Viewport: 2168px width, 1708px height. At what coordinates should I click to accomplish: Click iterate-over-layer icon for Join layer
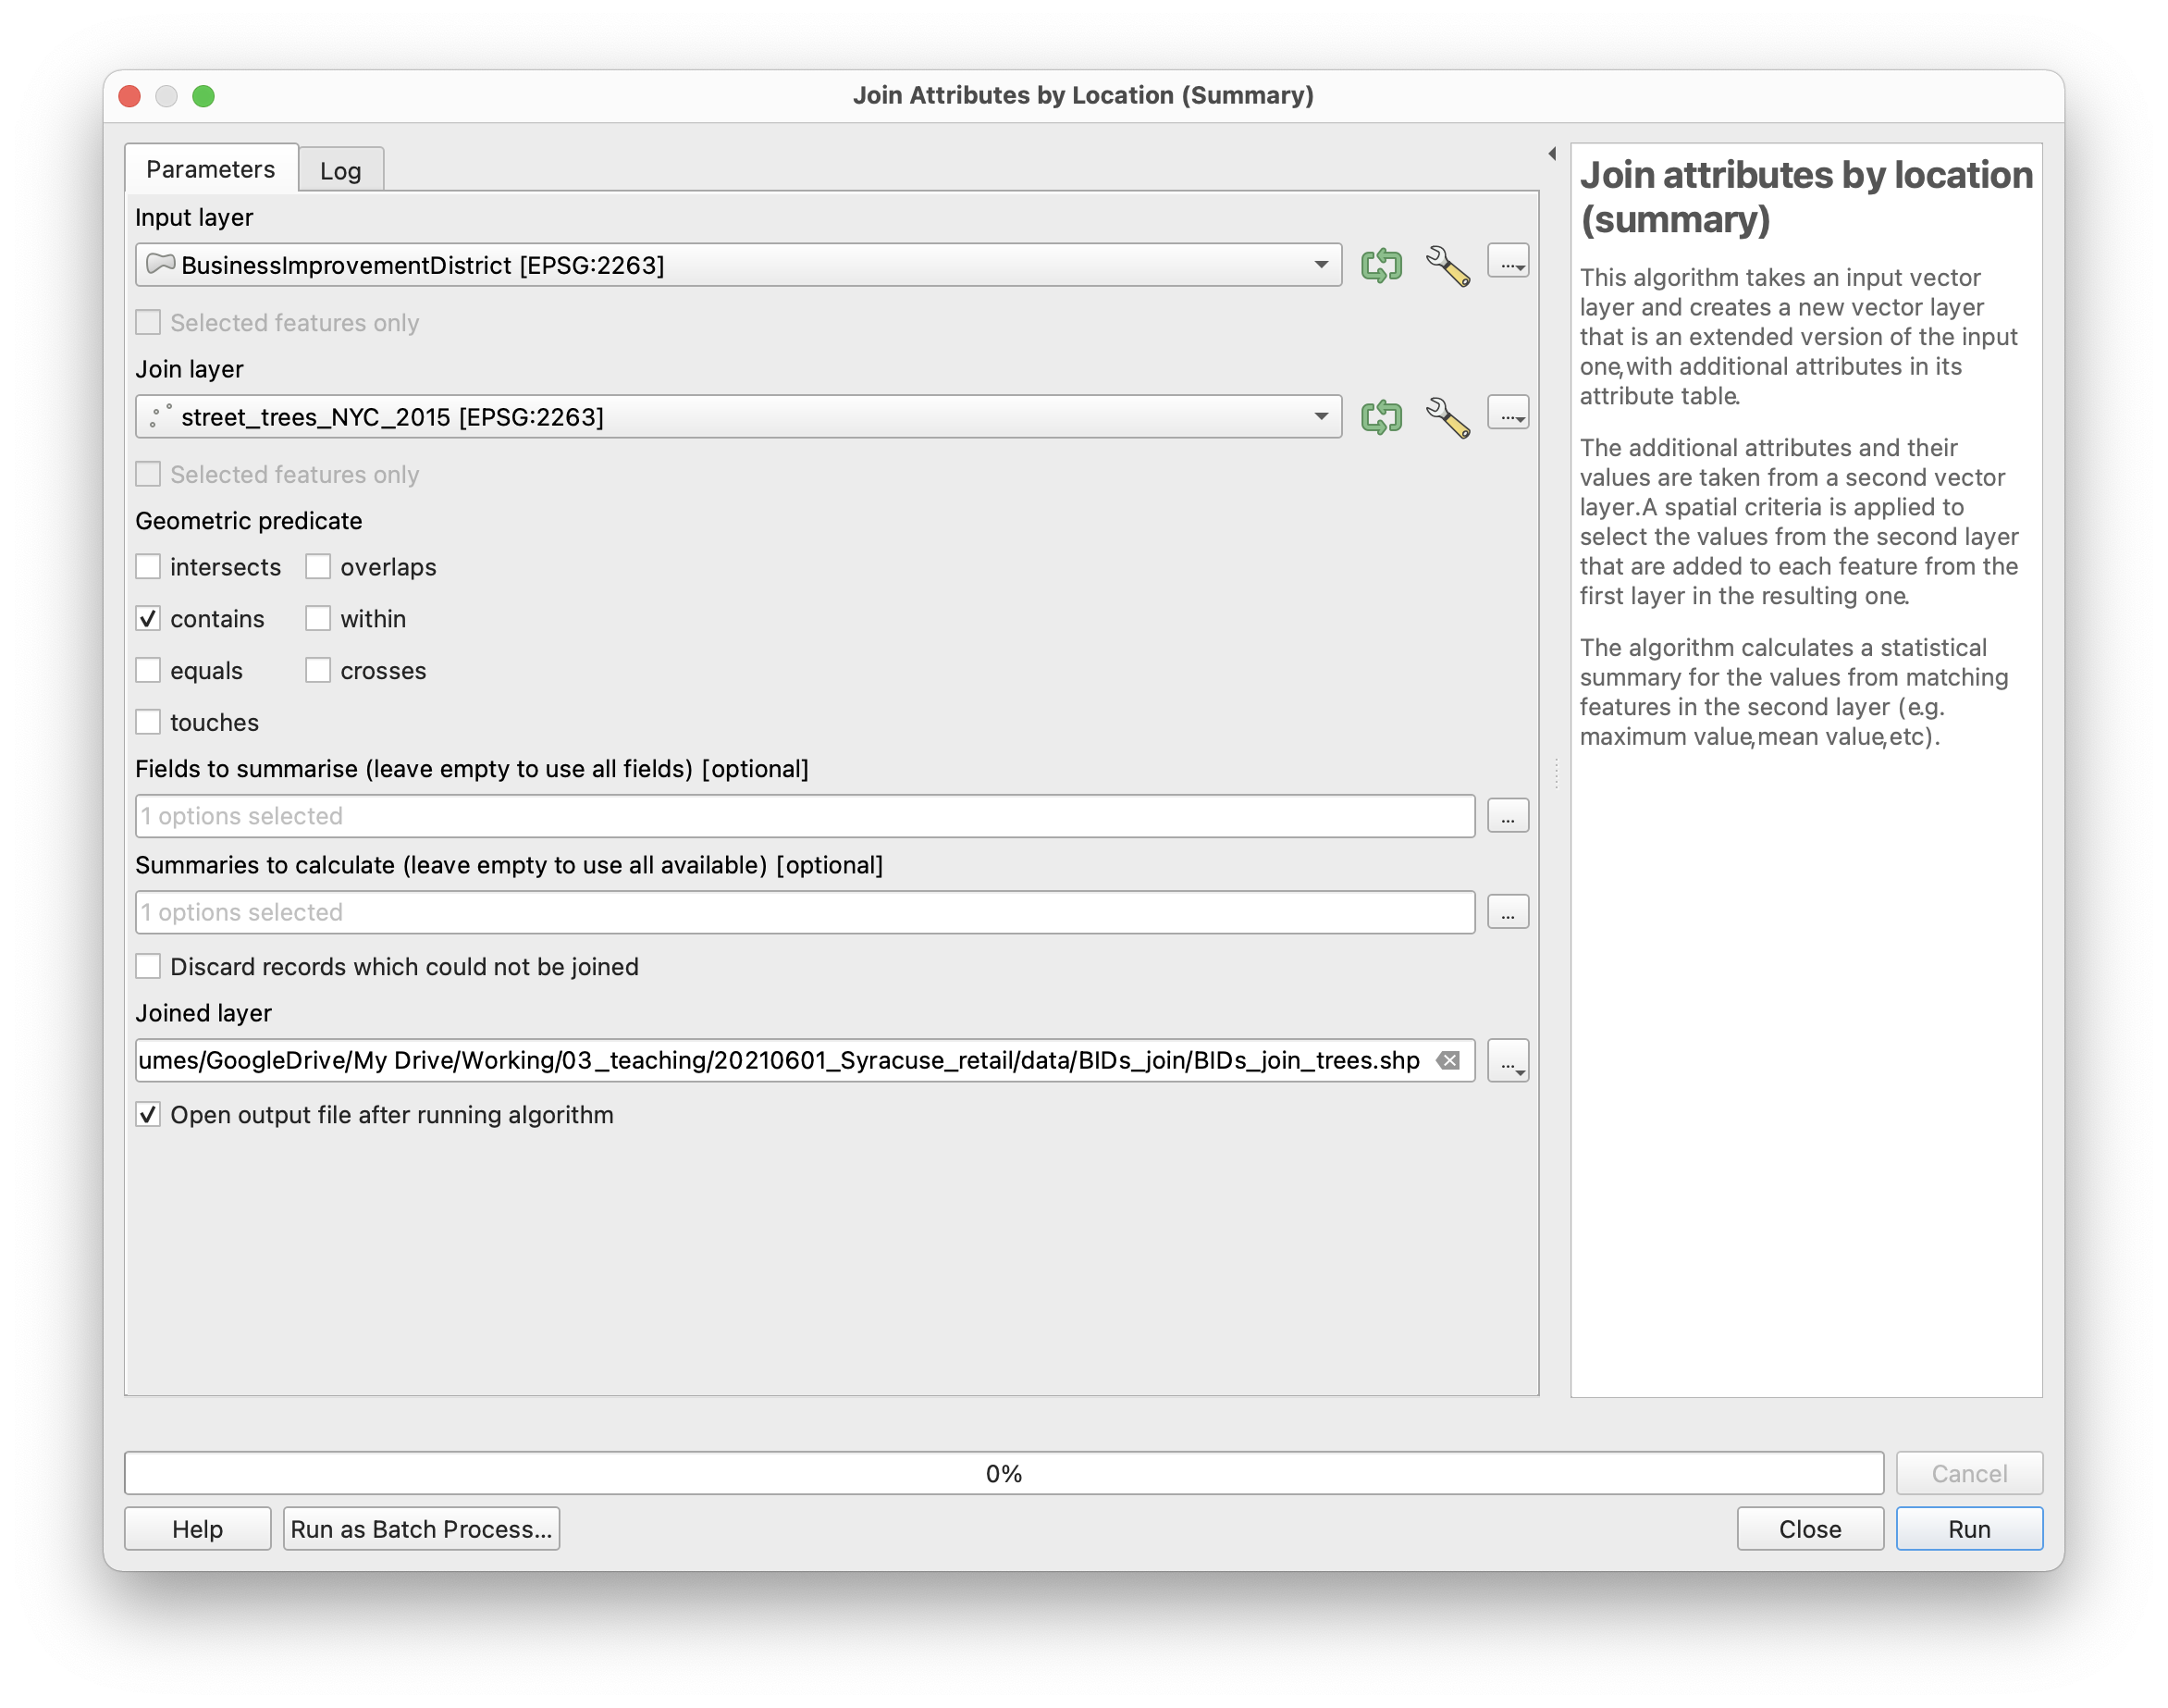(1382, 417)
